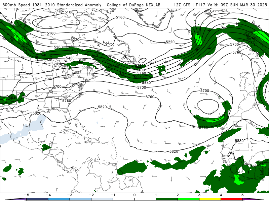Select the pale blue -2 to -1 colorbar segment
This screenshot has height=201, width=269.
click(x=102, y=199)
